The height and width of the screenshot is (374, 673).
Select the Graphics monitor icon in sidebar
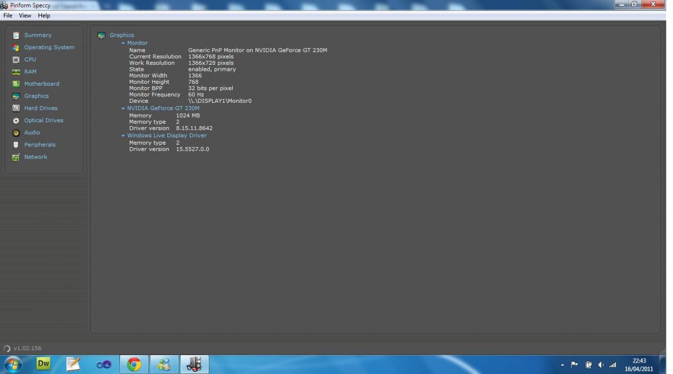[x=15, y=96]
